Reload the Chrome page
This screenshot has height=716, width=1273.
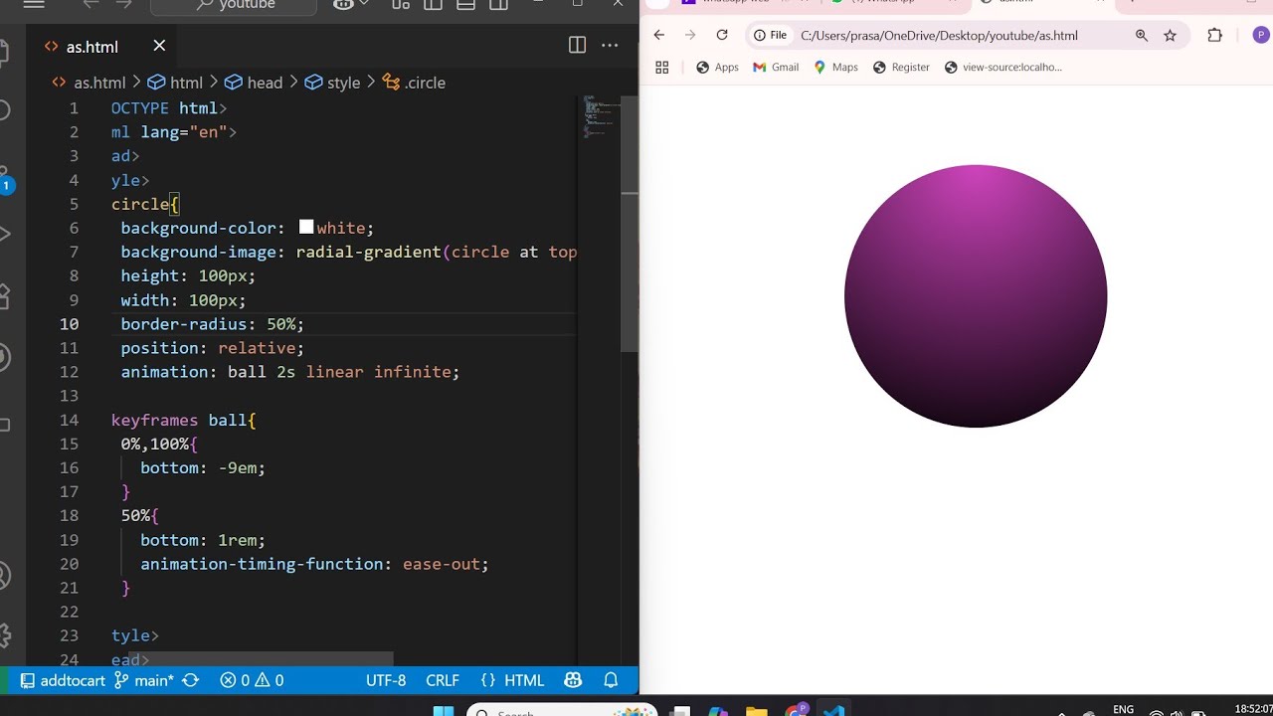pyautogui.click(x=722, y=35)
